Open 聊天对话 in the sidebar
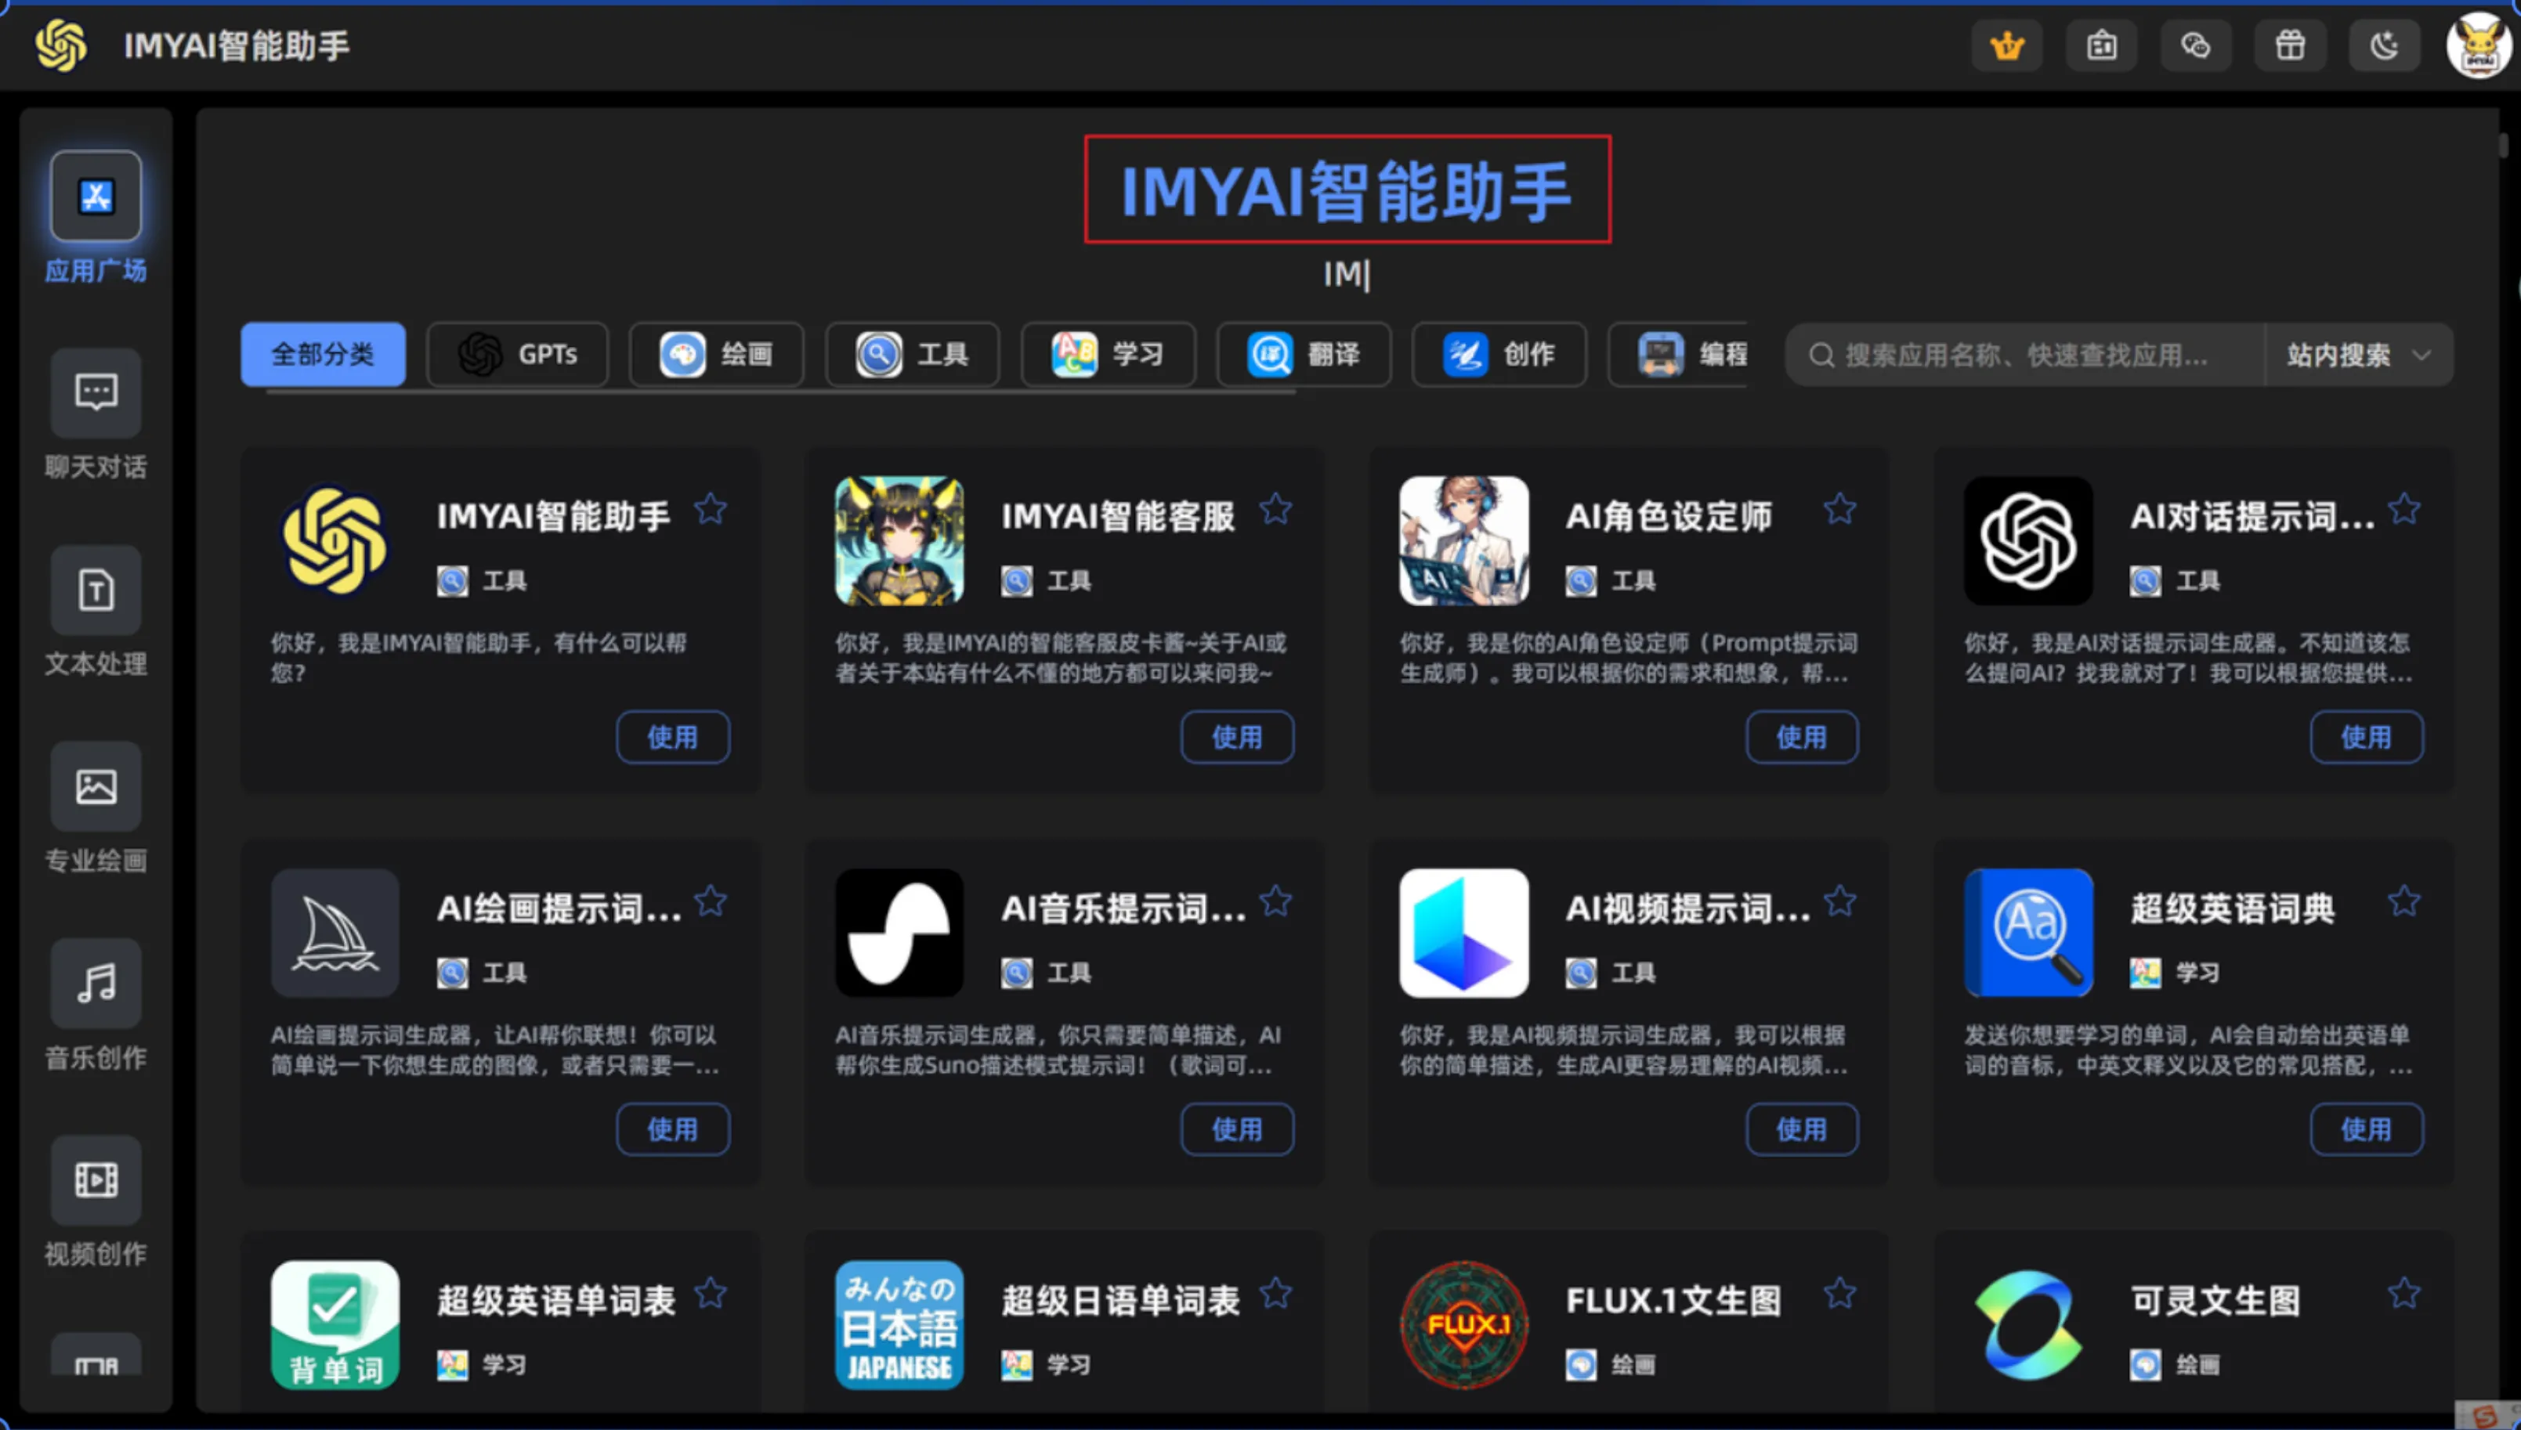Screen dimensions: 2521x1430 click(x=96, y=414)
